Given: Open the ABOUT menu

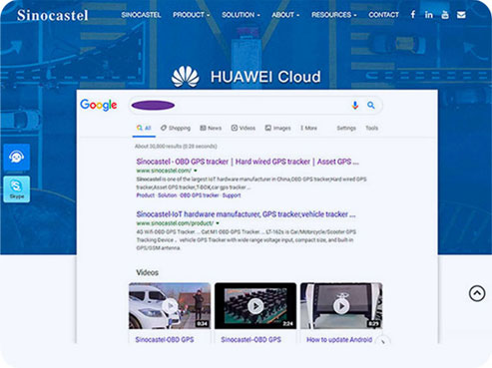Looking at the screenshot, I should coord(285,15).
